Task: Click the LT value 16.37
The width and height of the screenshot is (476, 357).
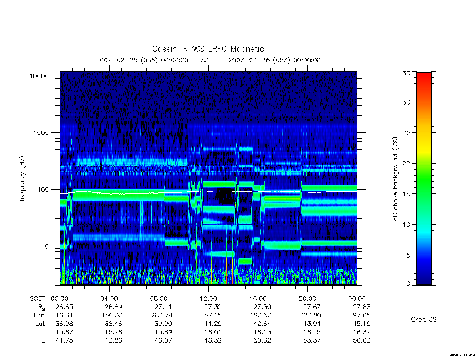Action: (362, 332)
